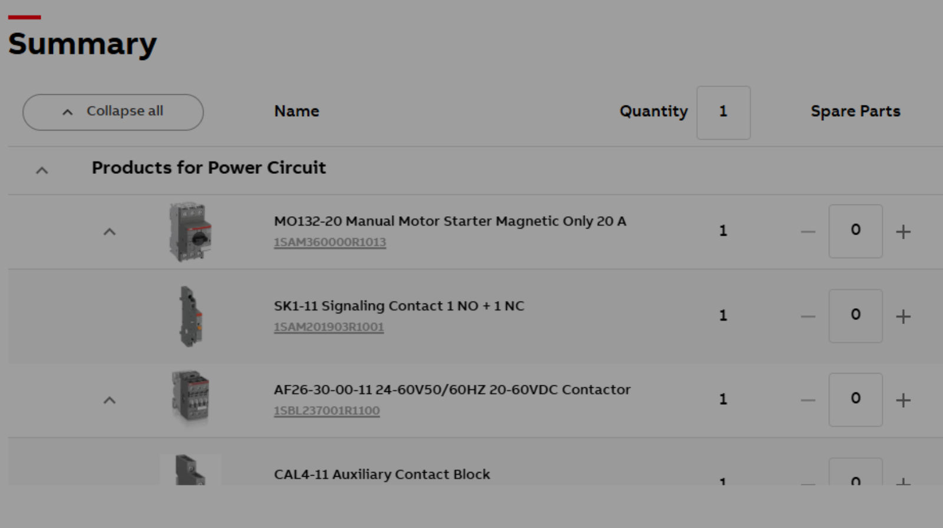Collapse the AF26-30-00-11 Contactor row
This screenshot has height=528, width=943.
(110, 400)
